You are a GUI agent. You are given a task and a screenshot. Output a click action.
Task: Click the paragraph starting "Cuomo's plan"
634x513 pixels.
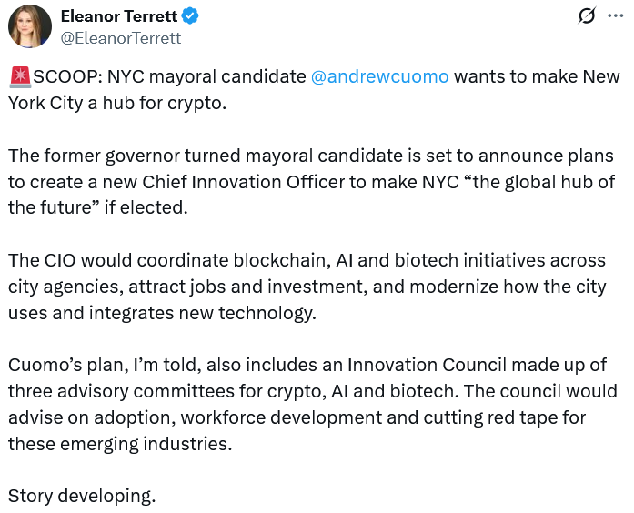click(x=309, y=404)
